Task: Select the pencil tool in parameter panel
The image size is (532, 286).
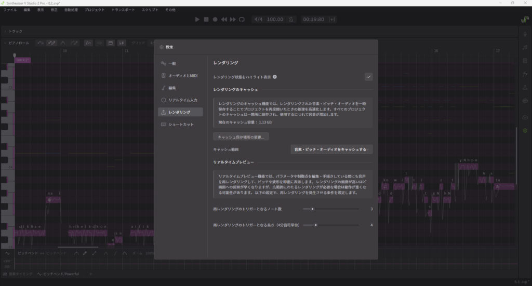Action: tap(85, 253)
